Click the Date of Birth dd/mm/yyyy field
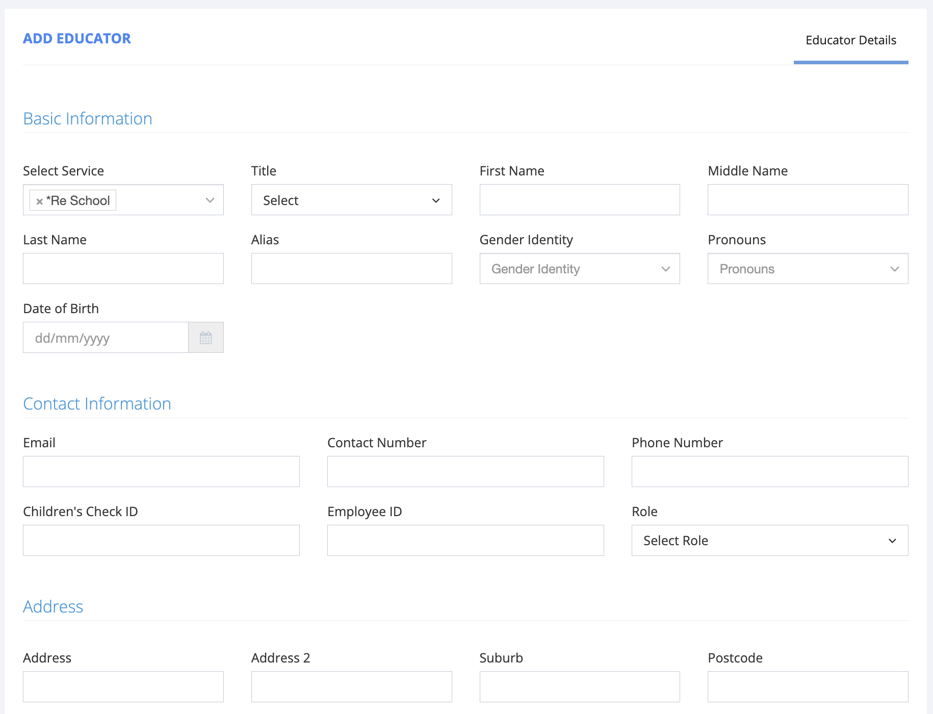 105,337
